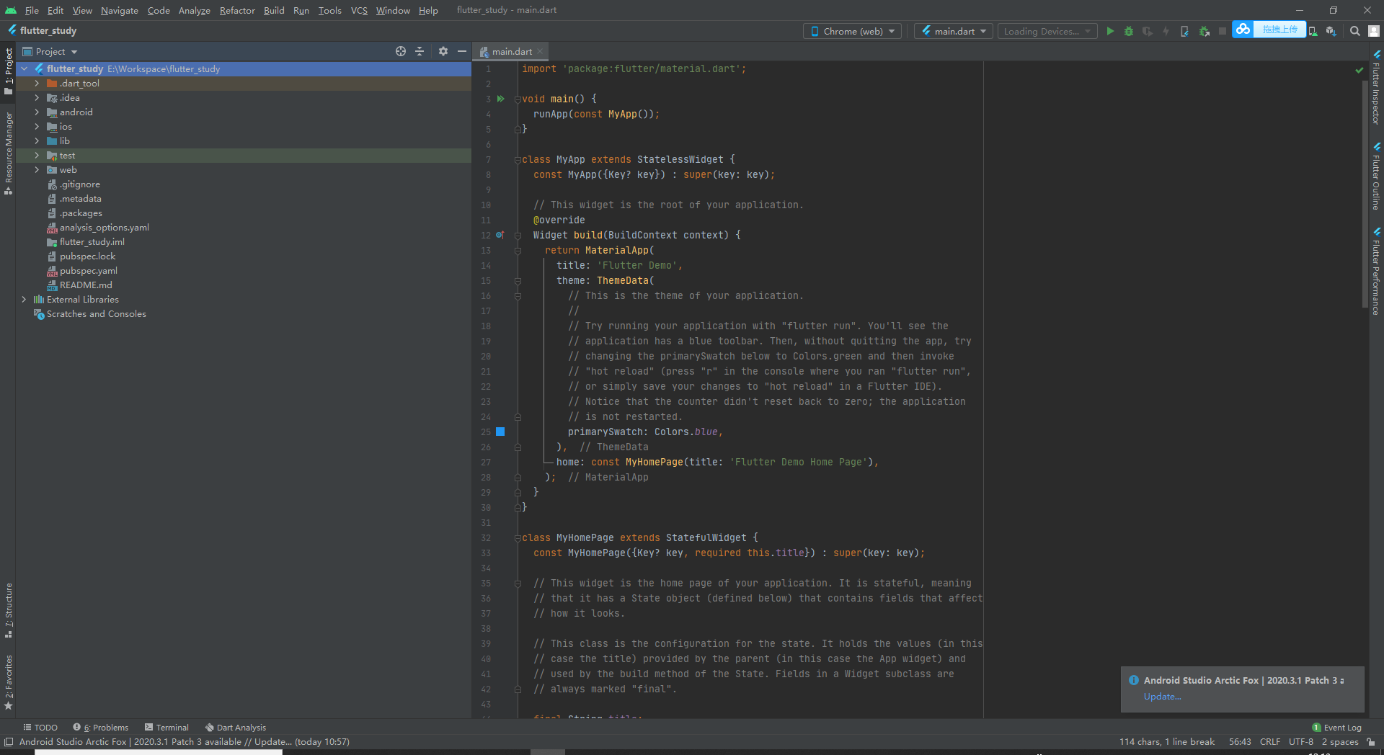Open Resource Manager side panel
This screenshot has width=1384, height=755.
coord(8,153)
